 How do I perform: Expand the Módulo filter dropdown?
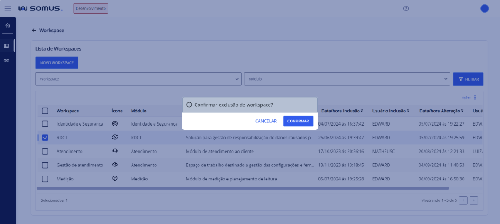[x=347, y=79]
